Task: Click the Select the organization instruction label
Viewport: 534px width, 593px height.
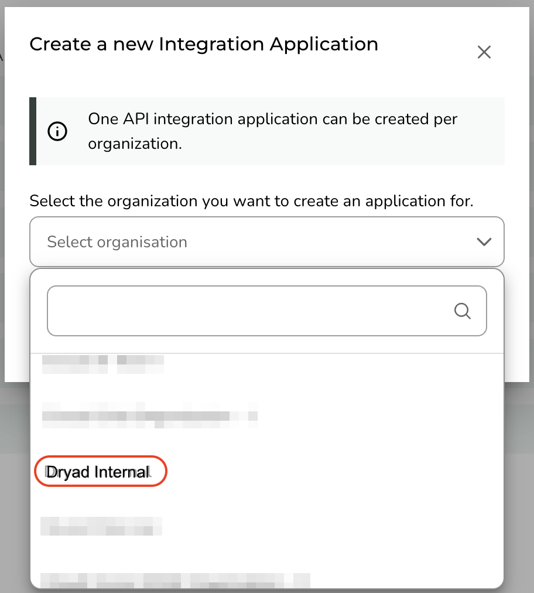Action: click(x=251, y=201)
